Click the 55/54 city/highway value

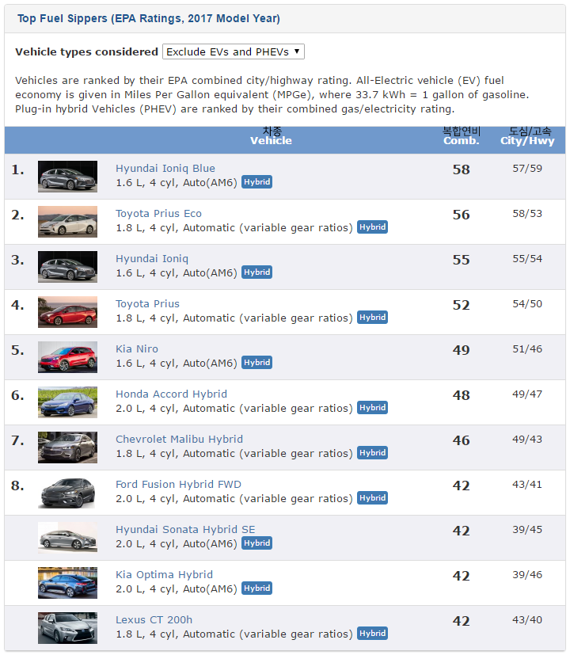coord(527,258)
